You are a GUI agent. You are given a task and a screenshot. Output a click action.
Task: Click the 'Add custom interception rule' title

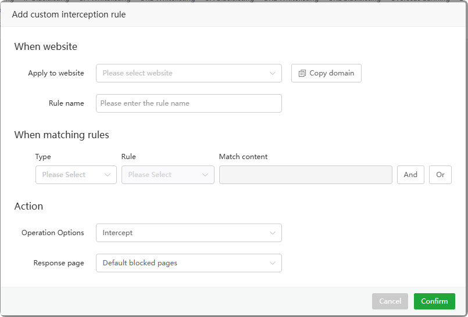69,15
